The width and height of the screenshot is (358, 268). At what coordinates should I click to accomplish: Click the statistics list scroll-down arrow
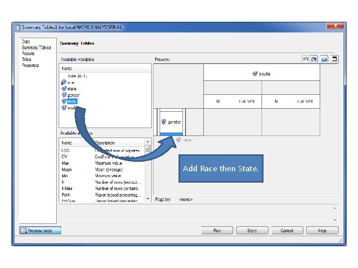pos(148,199)
